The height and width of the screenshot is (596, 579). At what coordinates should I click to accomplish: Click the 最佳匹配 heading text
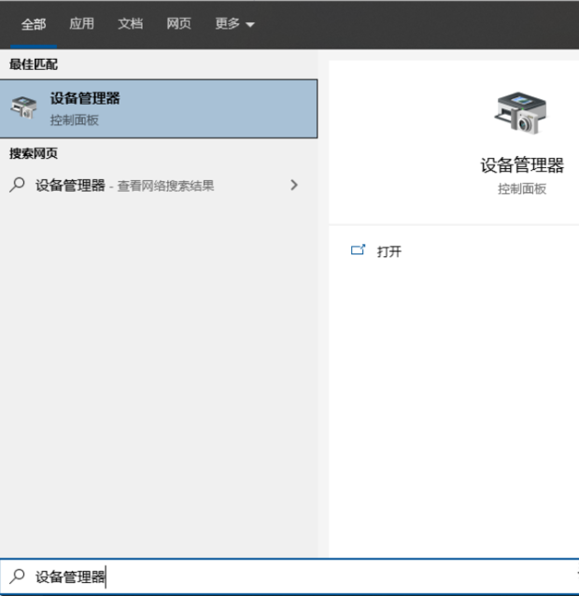point(34,64)
